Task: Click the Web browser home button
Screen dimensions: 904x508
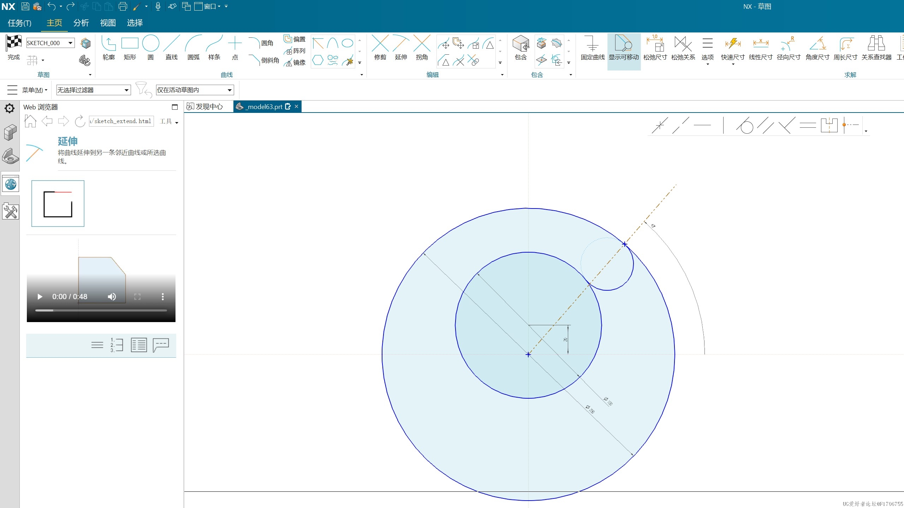Action: 31,121
